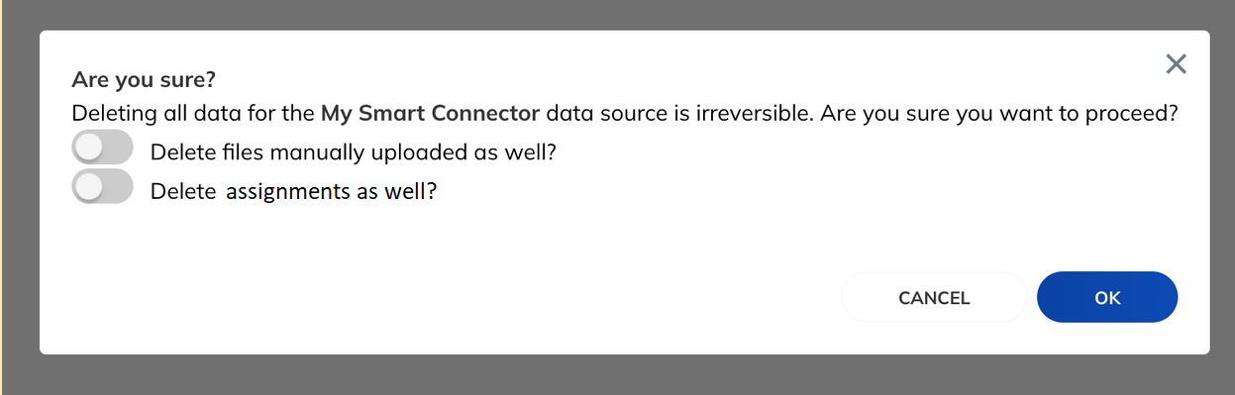This screenshot has width=1235, height=395.
Task: Toggle the second switch for assignments
Action: point(103,187)
